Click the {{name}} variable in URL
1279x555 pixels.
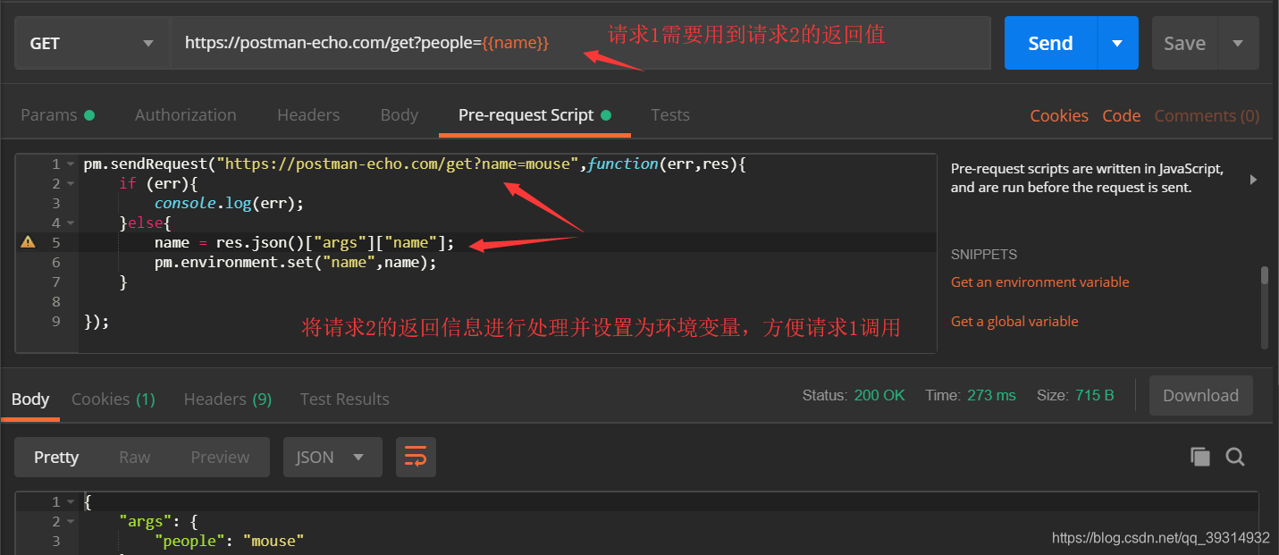coord(516,43)
